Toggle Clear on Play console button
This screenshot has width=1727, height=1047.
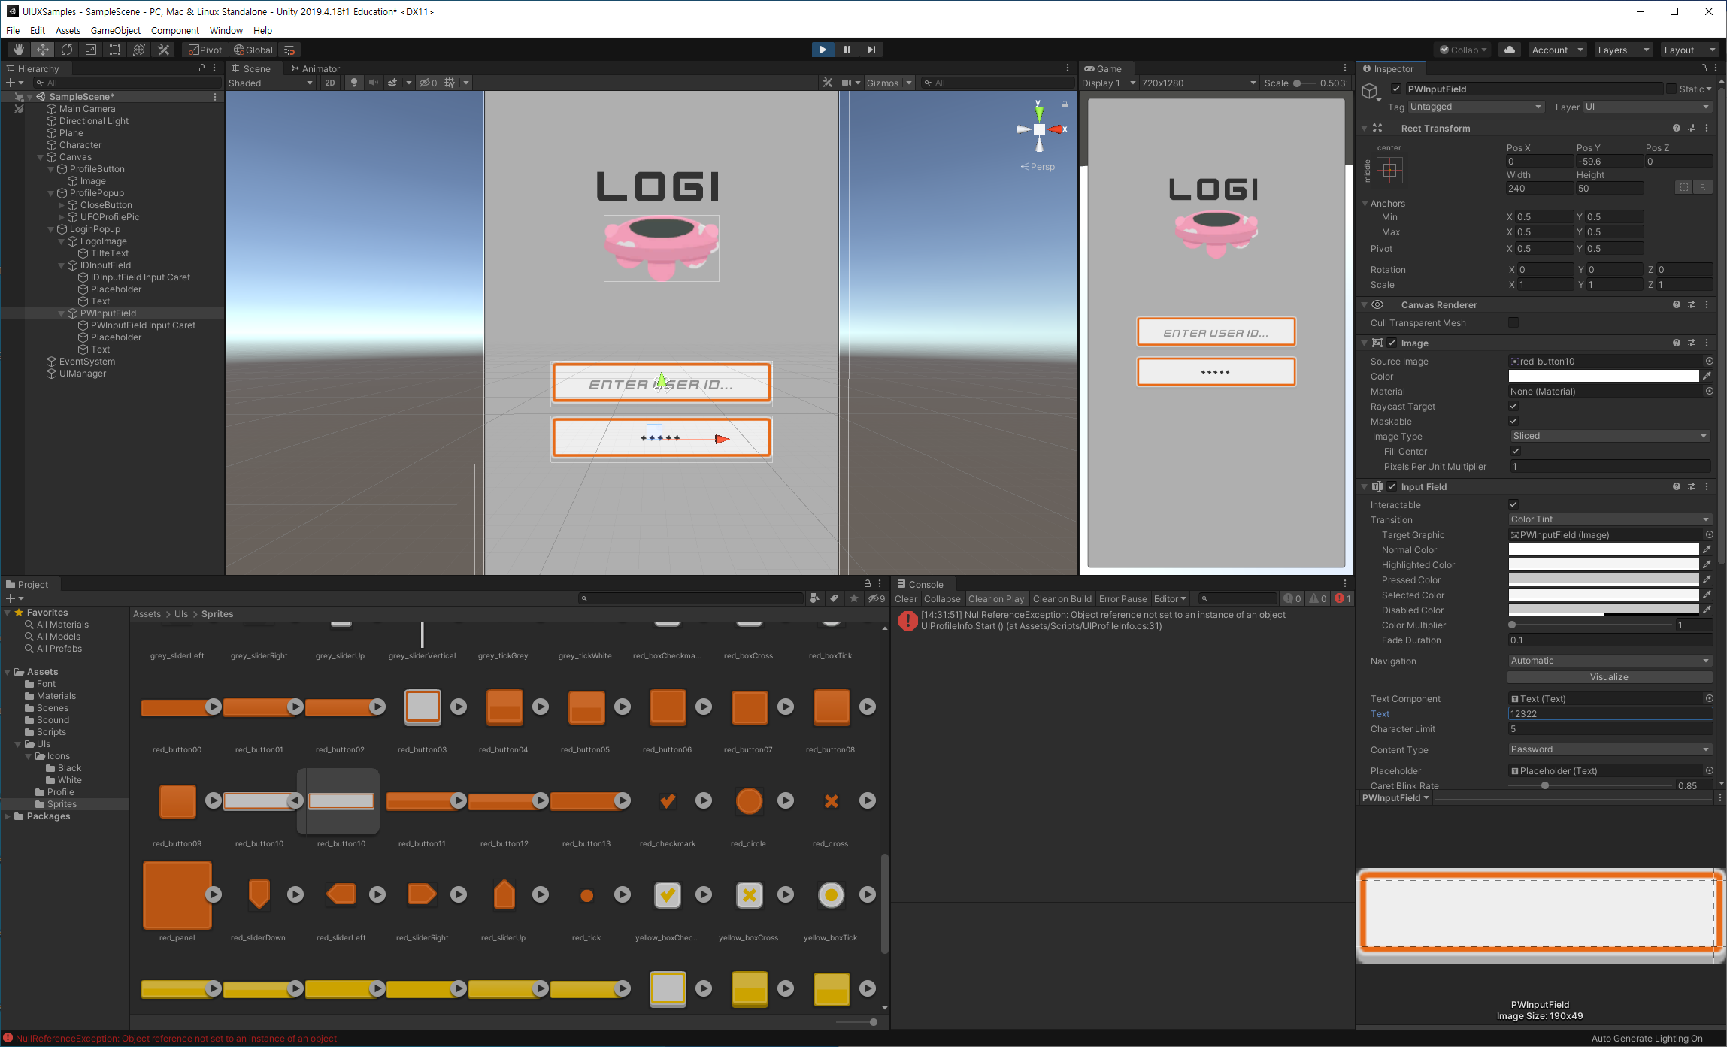point(995,599)
